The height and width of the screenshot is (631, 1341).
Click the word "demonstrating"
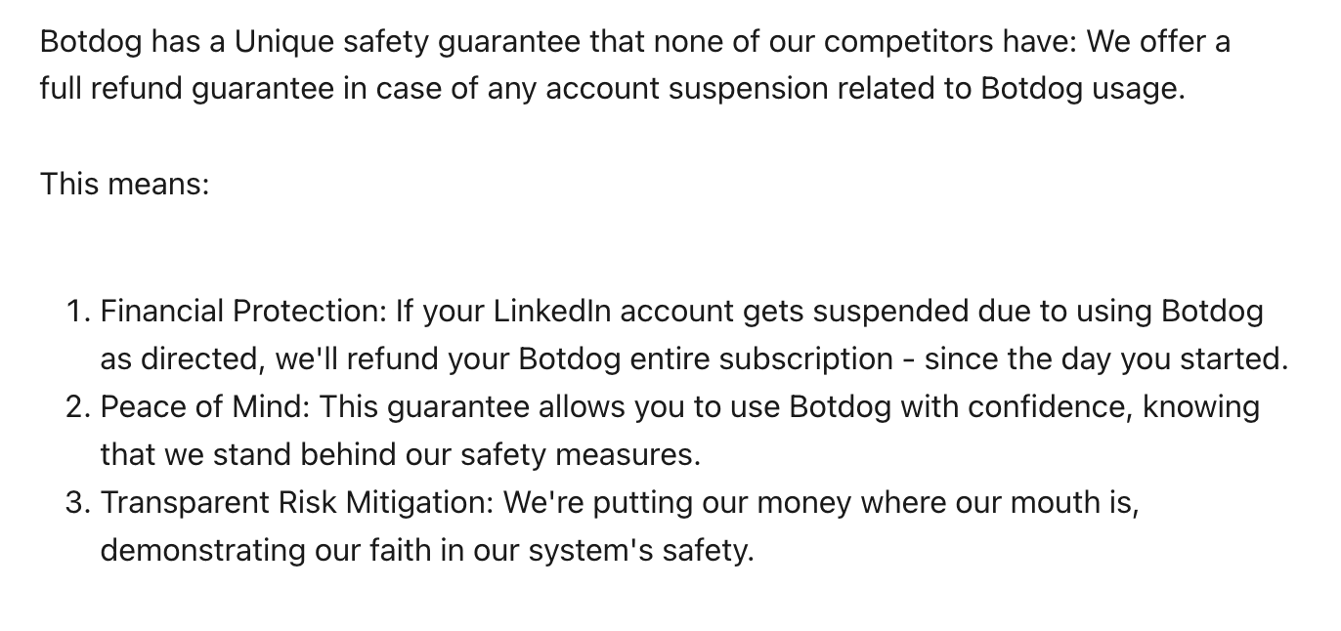coord(203,550)
